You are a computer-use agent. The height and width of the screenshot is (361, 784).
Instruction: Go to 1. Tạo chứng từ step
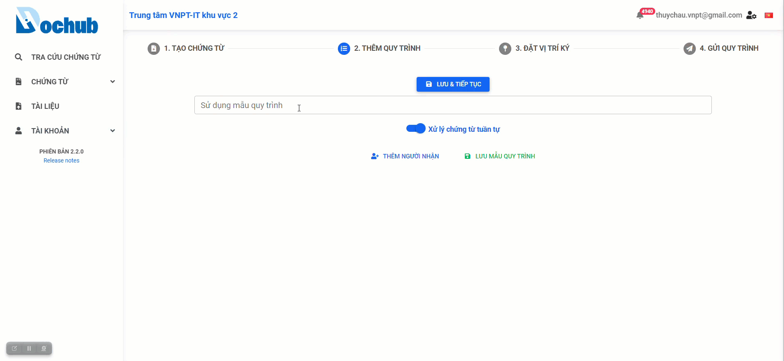(x=194, y=48)
